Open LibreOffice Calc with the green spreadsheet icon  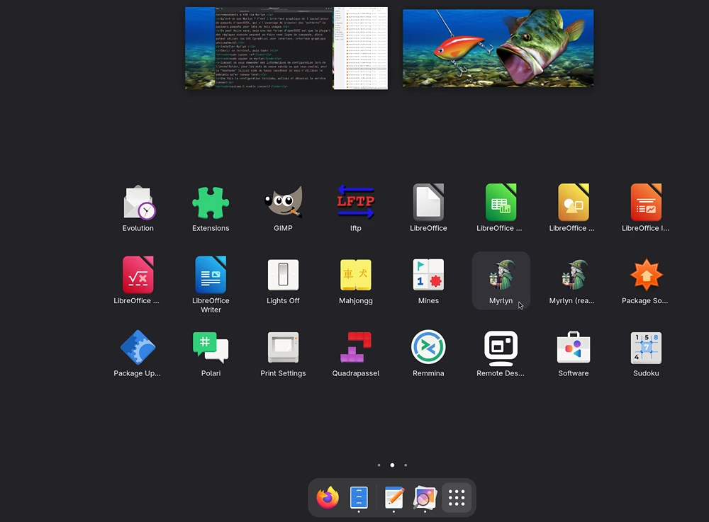tap(501, 208)
